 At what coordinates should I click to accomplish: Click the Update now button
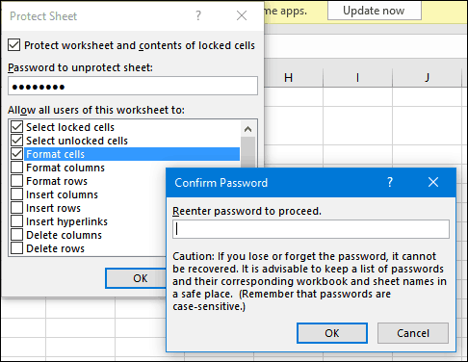point(374,11)
